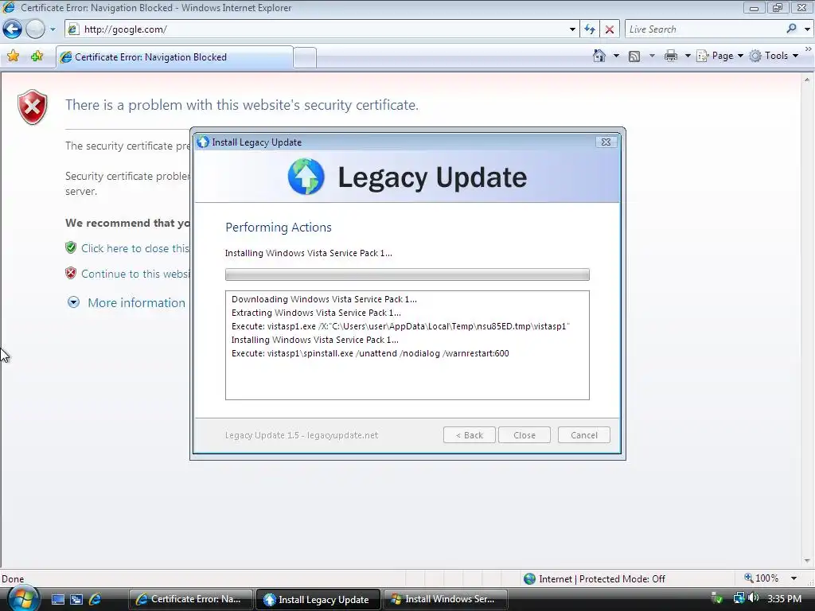Go back with the IE Back arrow

[x=13, y=29]
